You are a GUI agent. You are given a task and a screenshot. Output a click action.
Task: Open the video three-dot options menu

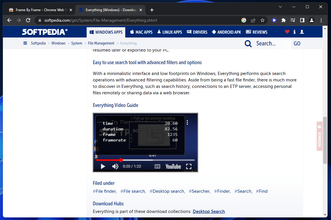click(187, 122)
